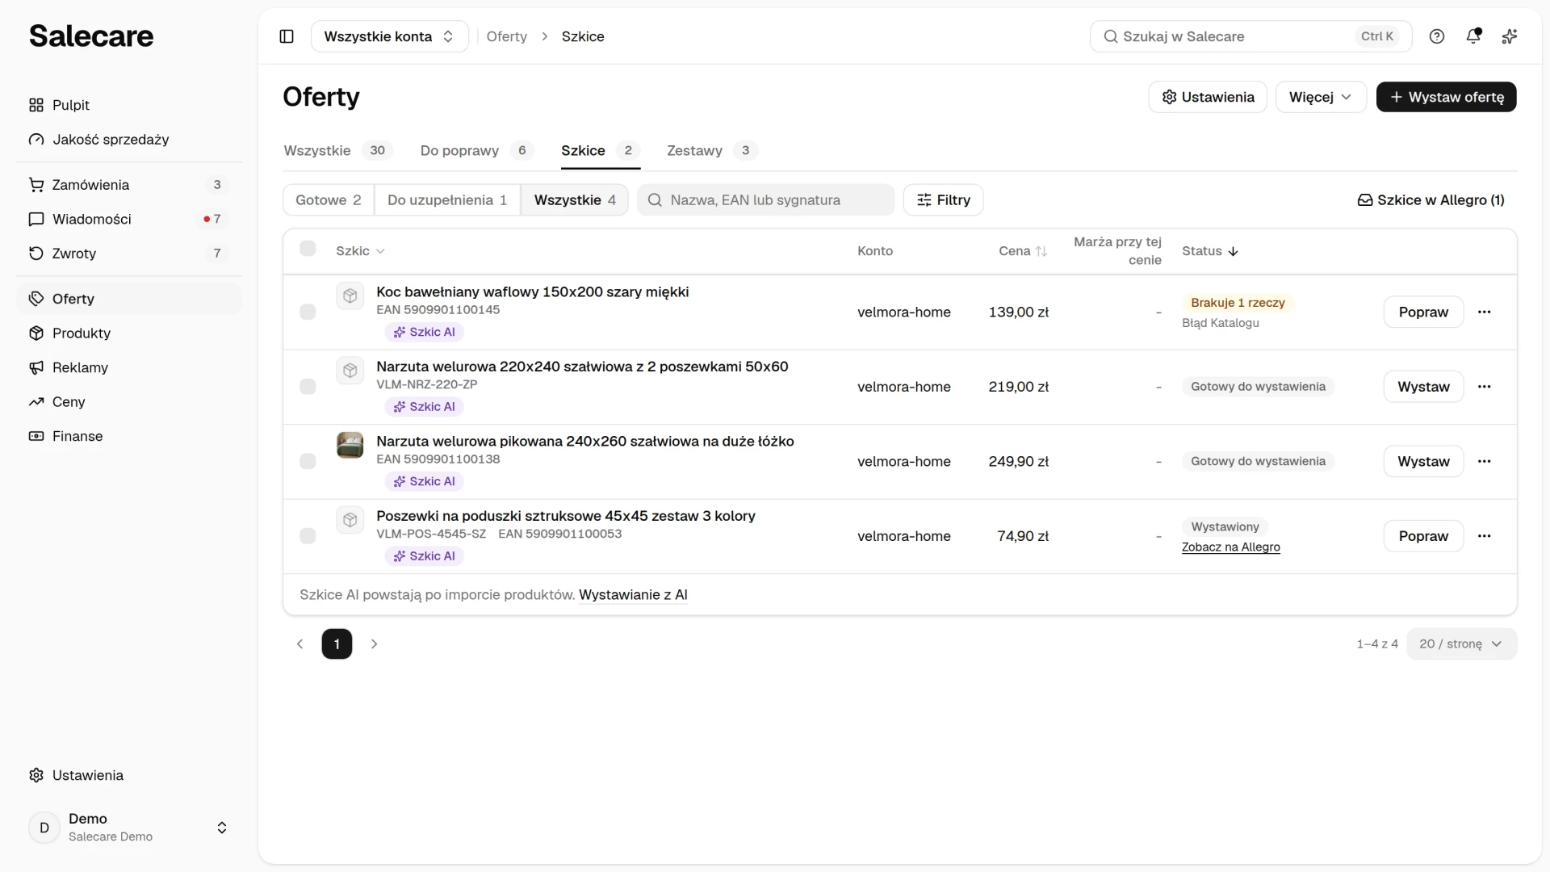Open more options for Poszewki na poduszki row
The height and width of the screenshot is (872, 1550).
[1484, 536]
